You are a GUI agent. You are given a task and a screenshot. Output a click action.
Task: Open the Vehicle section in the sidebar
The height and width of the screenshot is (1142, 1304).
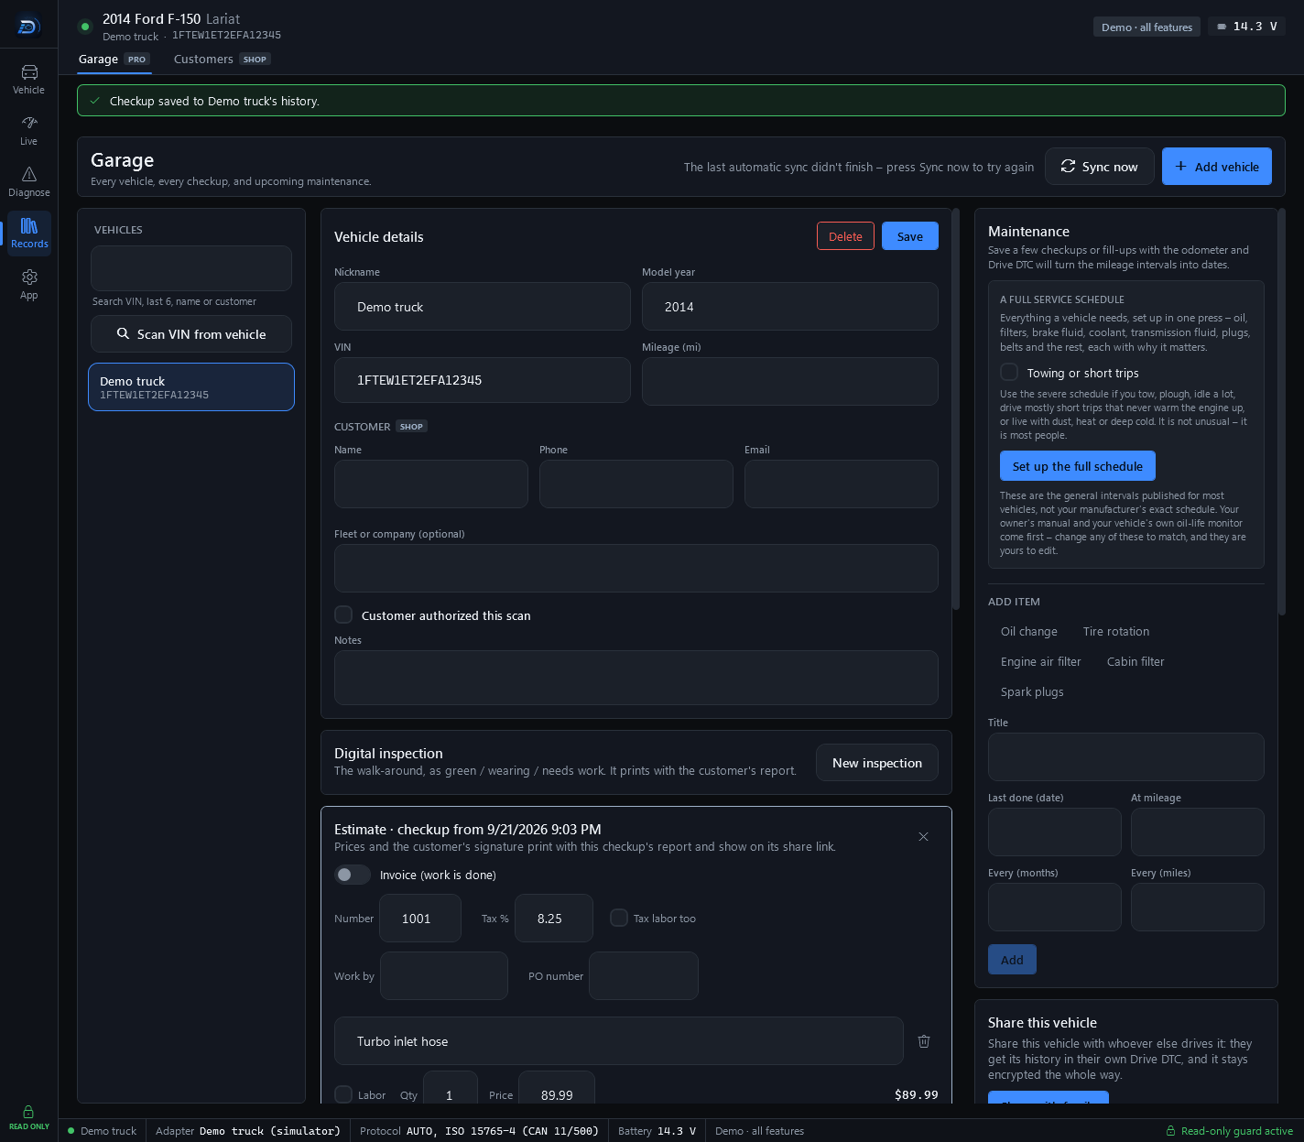29,79
